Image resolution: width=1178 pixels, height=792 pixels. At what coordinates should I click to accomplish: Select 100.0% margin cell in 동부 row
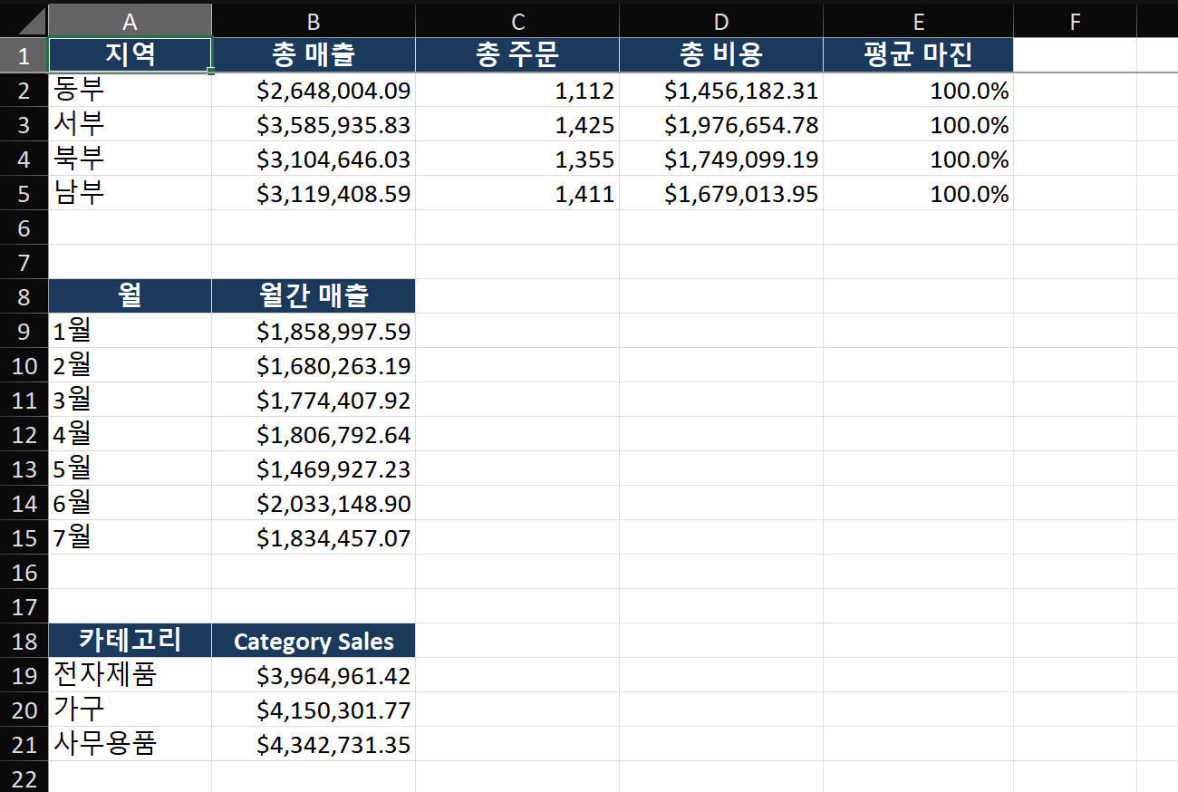coord(918,90)
